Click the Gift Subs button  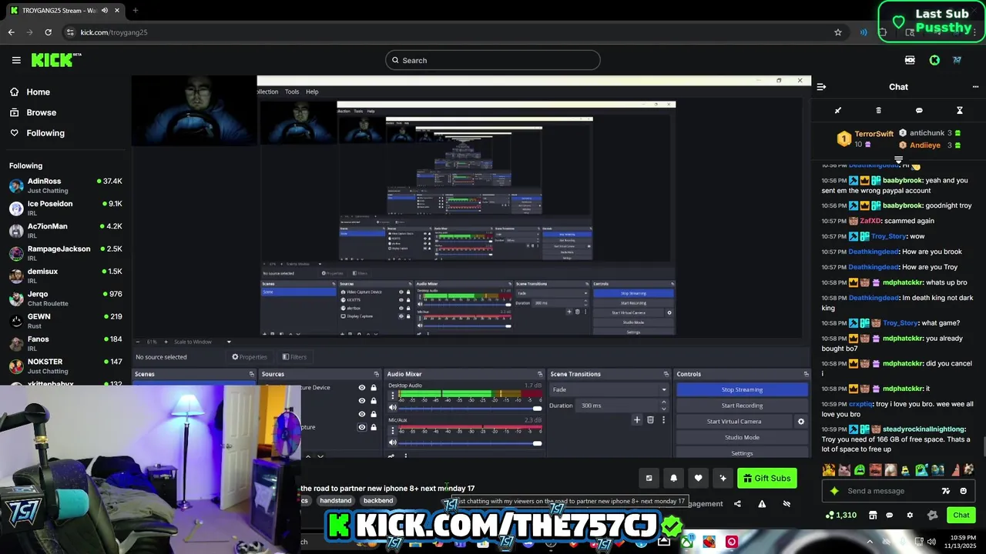coord(767,478)
